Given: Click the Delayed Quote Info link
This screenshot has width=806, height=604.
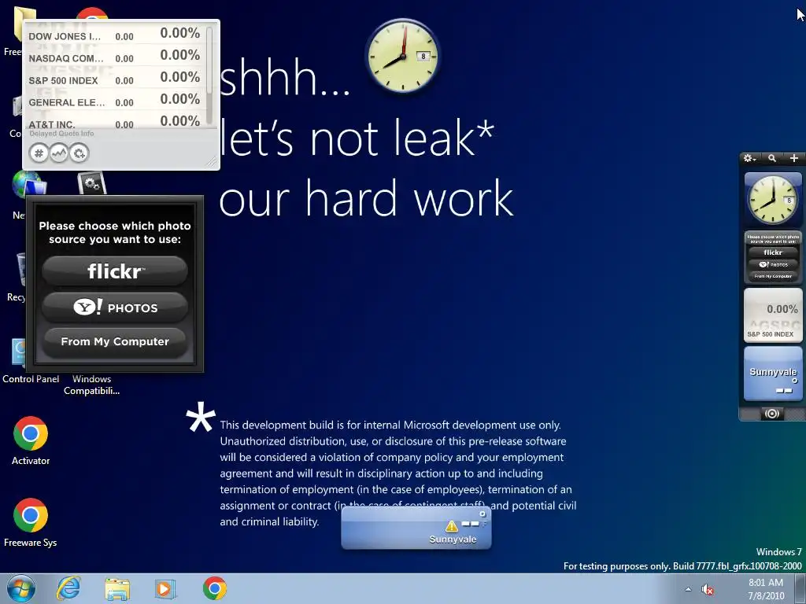Looking at the screenshot, I should [x=61, y=134].
